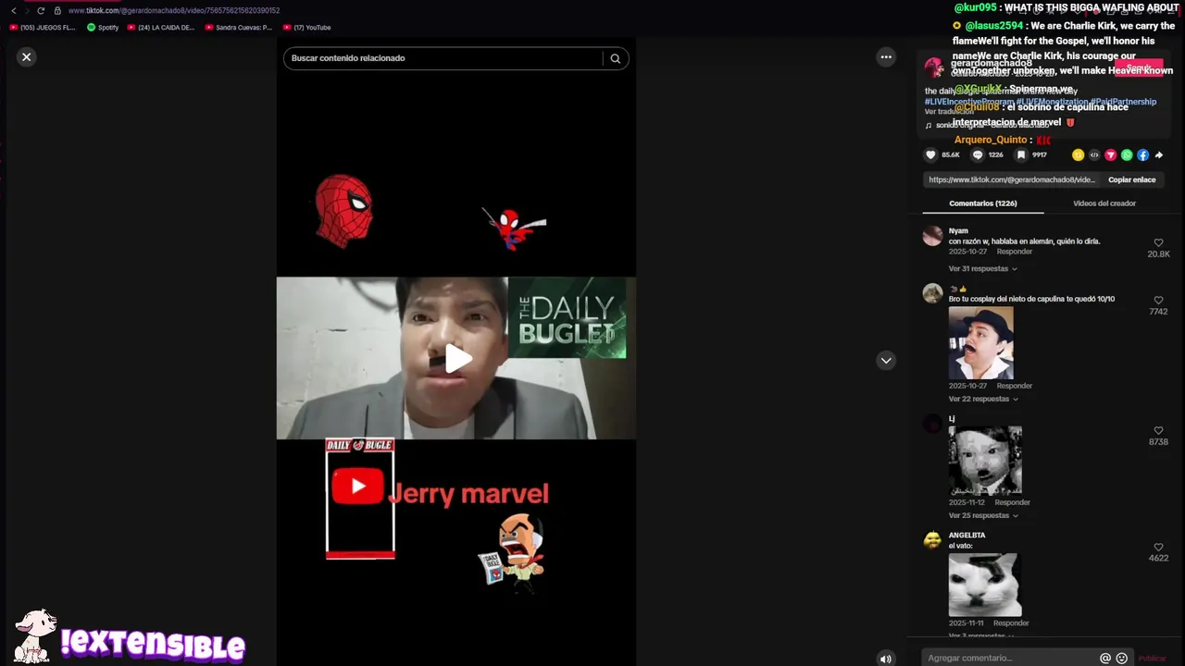Expand 'Ver 25 respuestas' replies
The width and height of the screenshot is (1185, 666).
click(982, 516)
